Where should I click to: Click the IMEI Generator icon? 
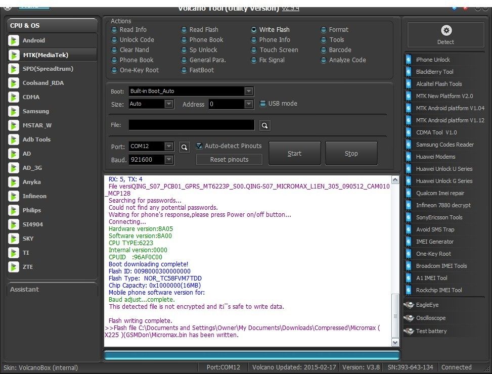(409, 242)
